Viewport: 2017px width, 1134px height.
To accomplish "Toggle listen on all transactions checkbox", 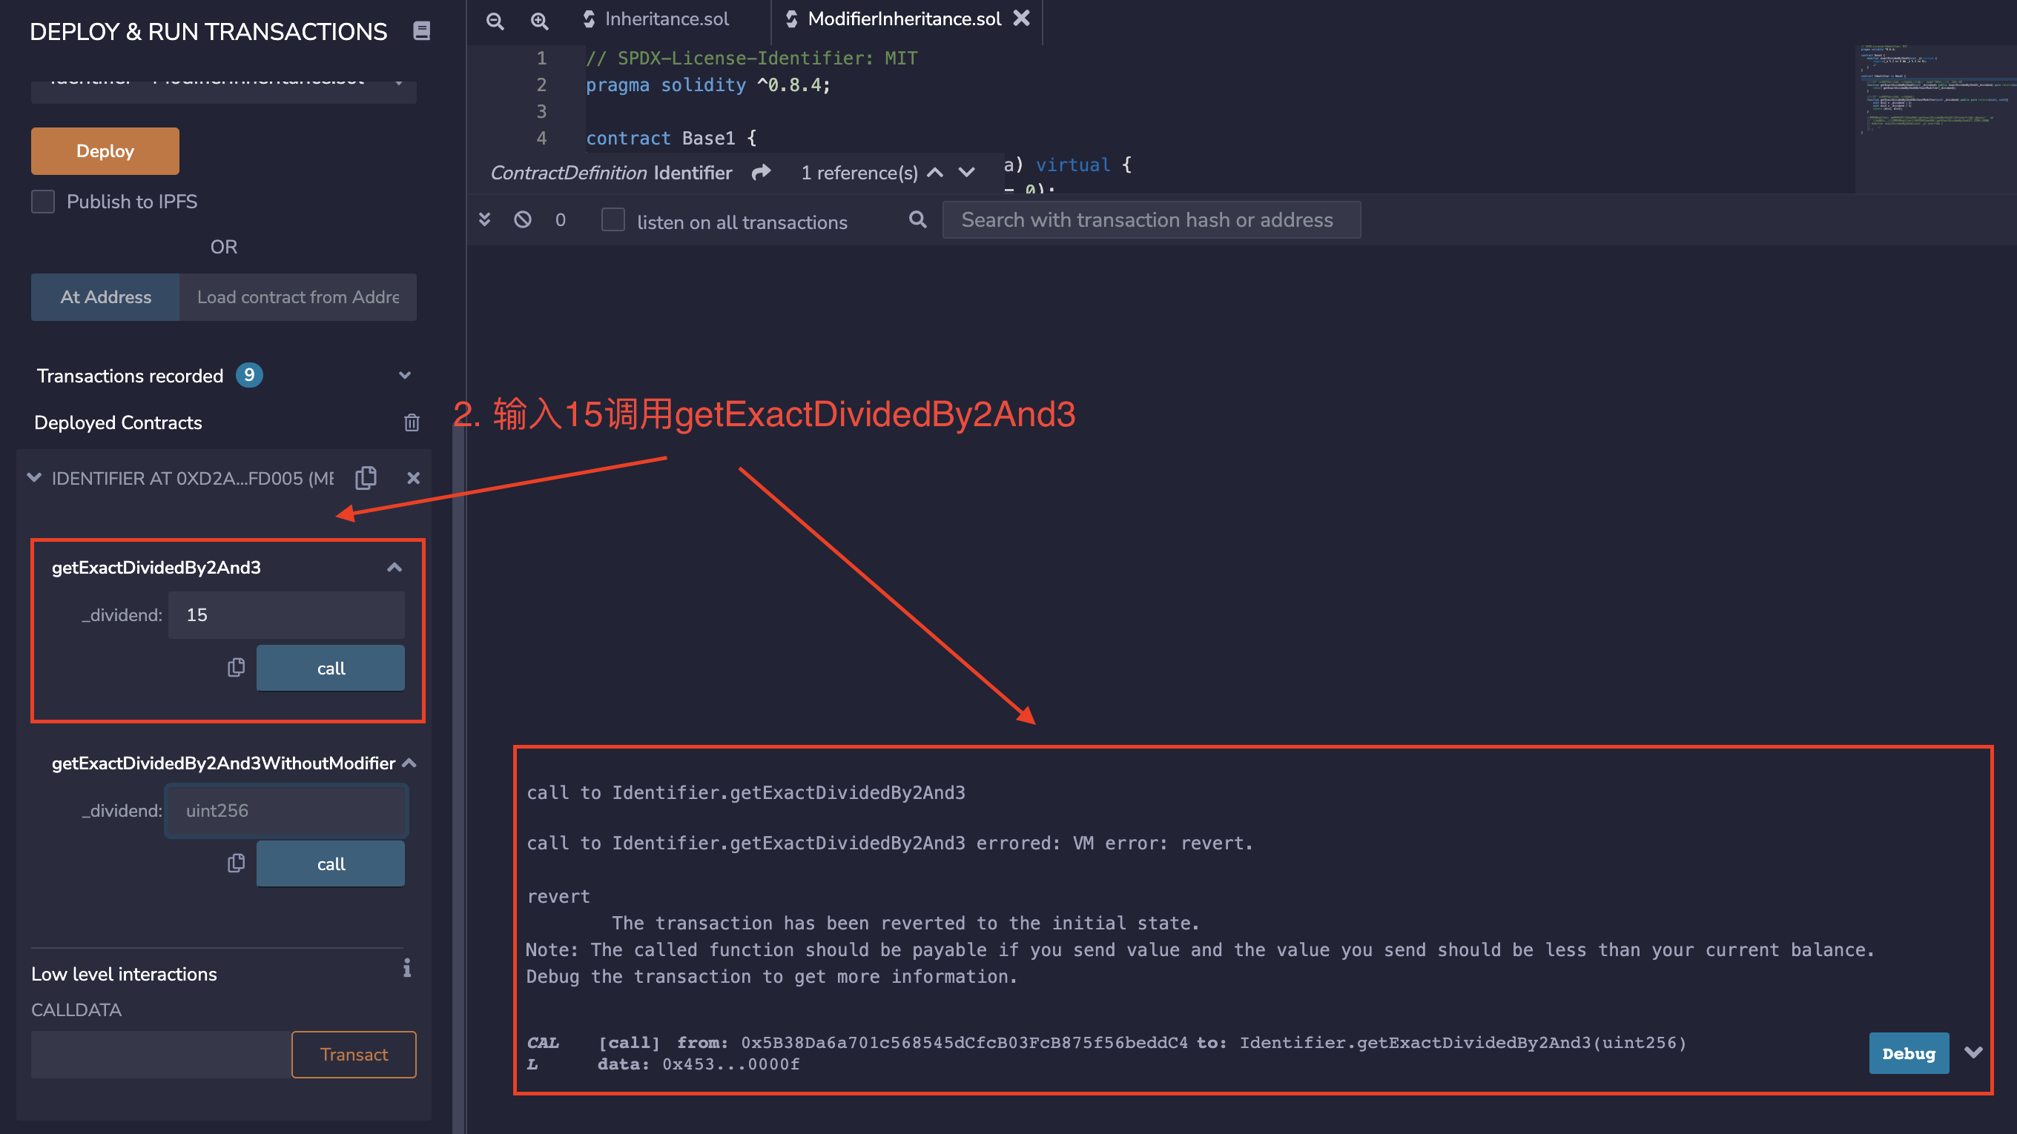I will (x=613, y=220).
